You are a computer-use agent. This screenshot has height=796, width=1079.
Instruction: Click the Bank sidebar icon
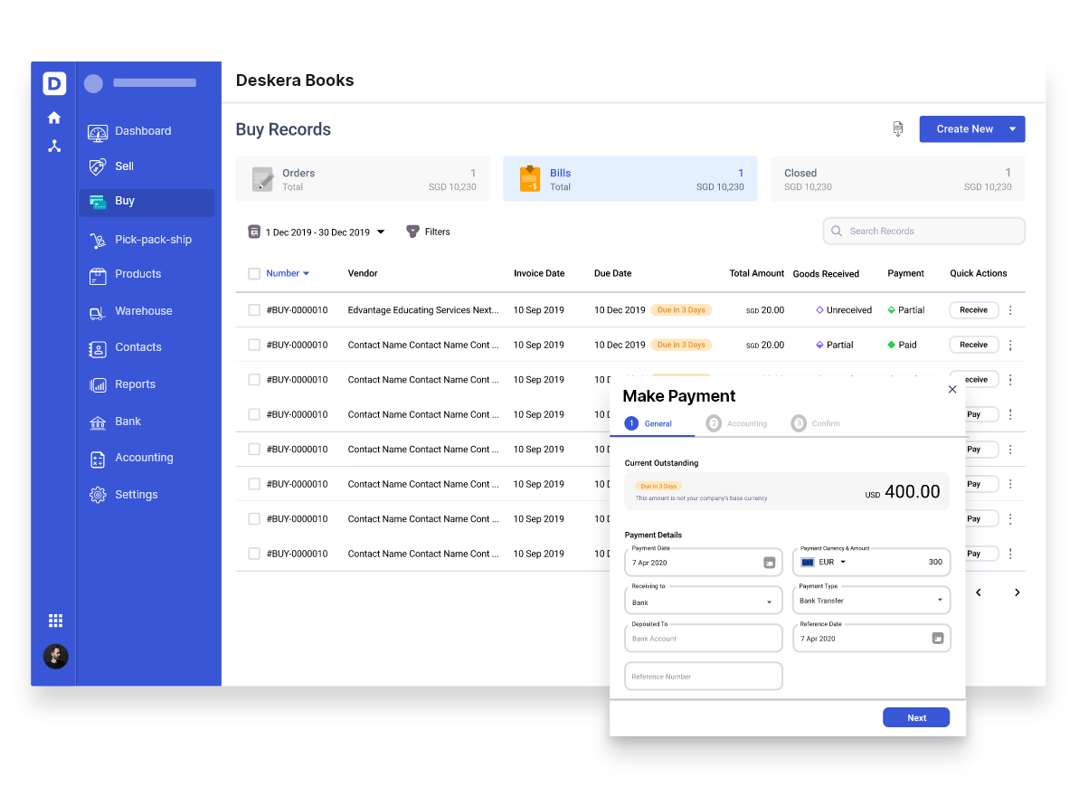click(x=98, y=422)
